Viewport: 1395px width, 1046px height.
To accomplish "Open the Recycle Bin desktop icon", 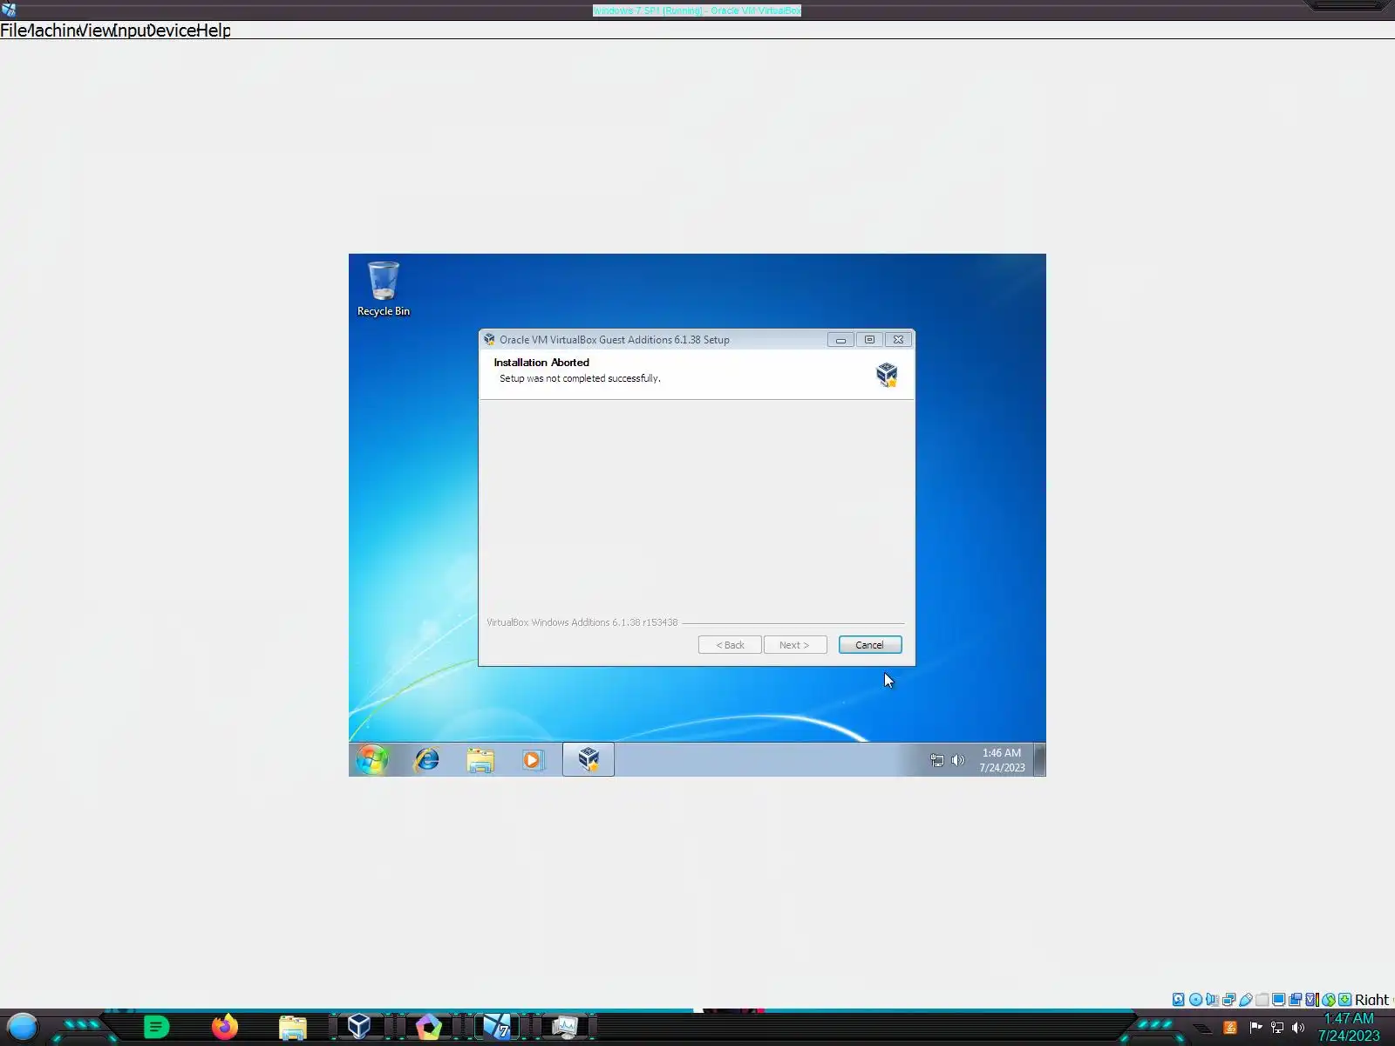I will (x=384, y=289).
